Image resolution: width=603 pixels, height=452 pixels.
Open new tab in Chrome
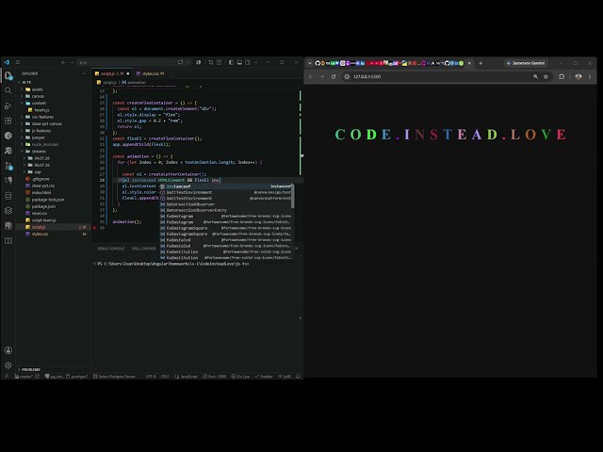tap(481, 63)
